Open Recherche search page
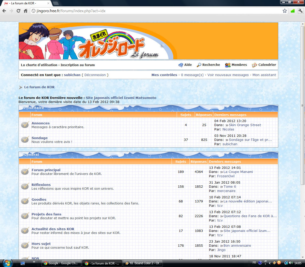This screenshot has width=305, height=267. click(208, 65)
